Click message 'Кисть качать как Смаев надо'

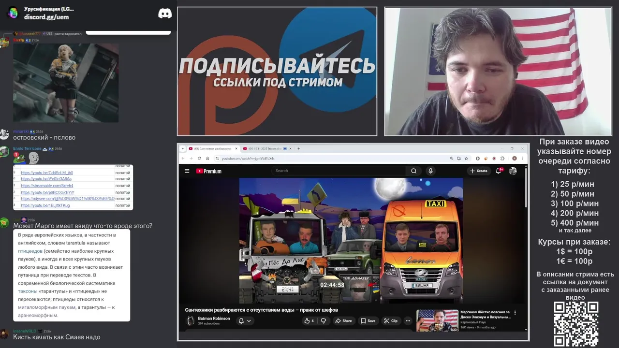(57, 337)
